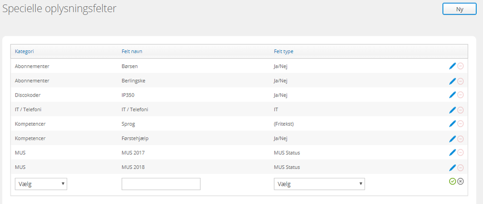Click the IT field type cell
This screenshot has height=204, width=483.
tap(276, 109)
